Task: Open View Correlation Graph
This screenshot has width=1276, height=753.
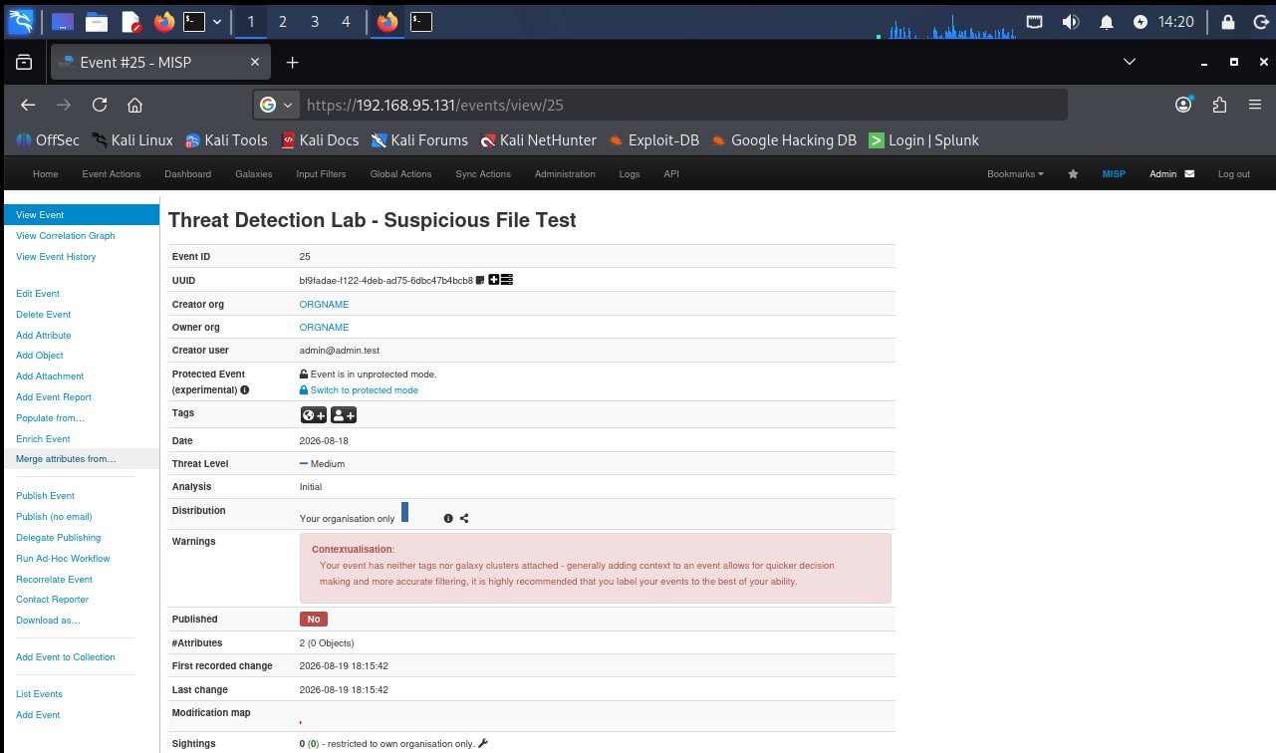Action: click(66, 236)
